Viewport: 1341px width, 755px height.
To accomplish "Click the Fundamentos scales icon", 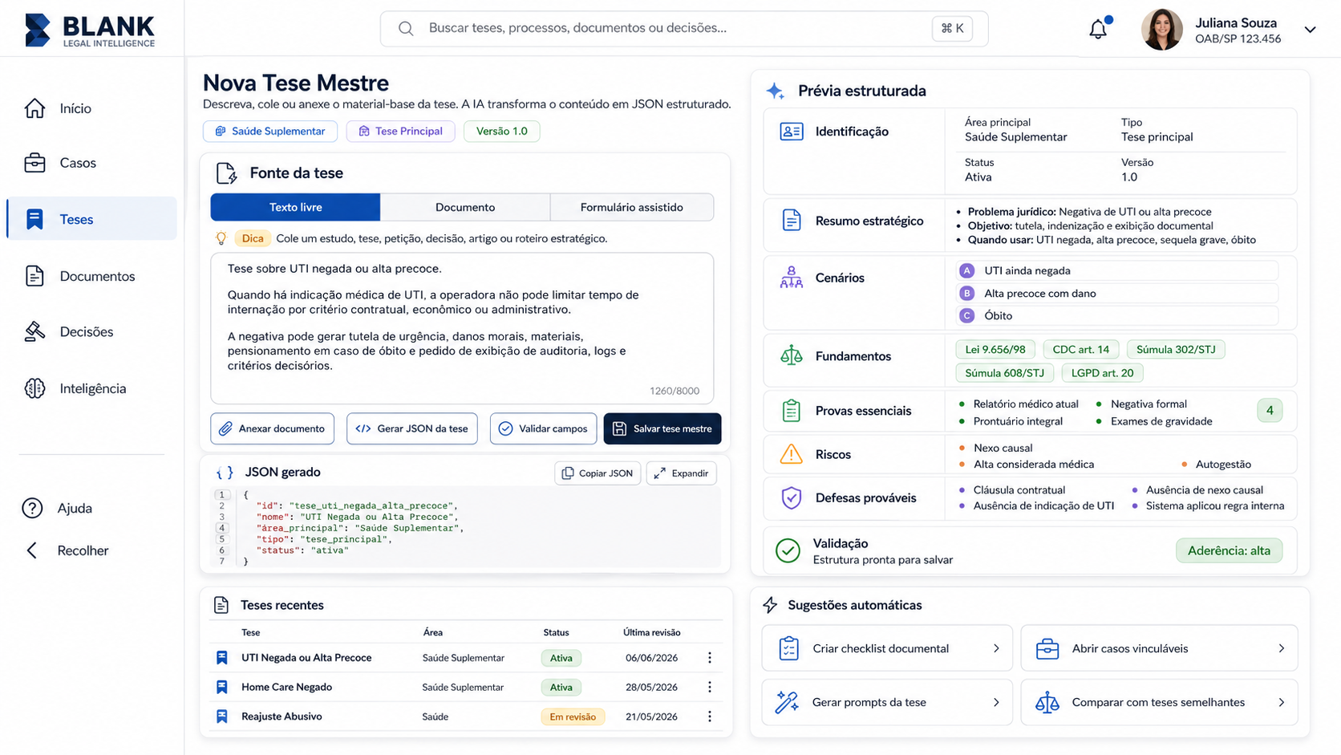I will (x=792, y=355).
